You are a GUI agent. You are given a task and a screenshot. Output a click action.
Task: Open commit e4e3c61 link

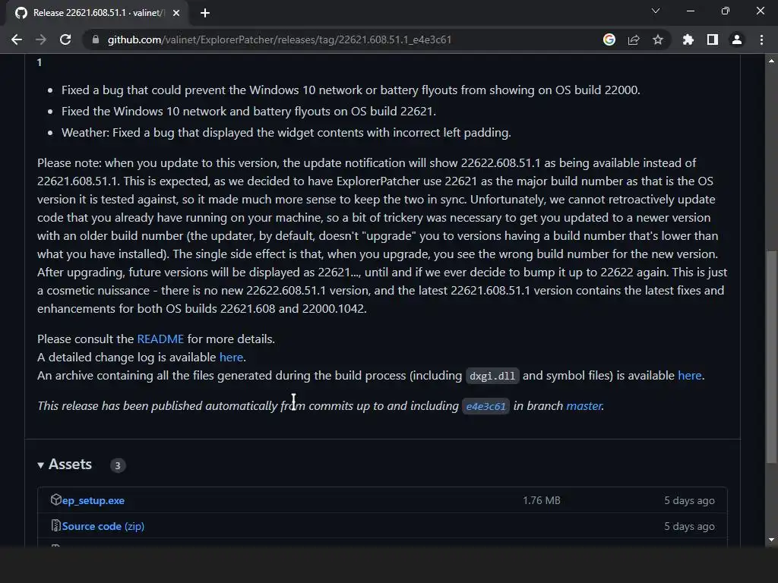(x=485, y=407)
